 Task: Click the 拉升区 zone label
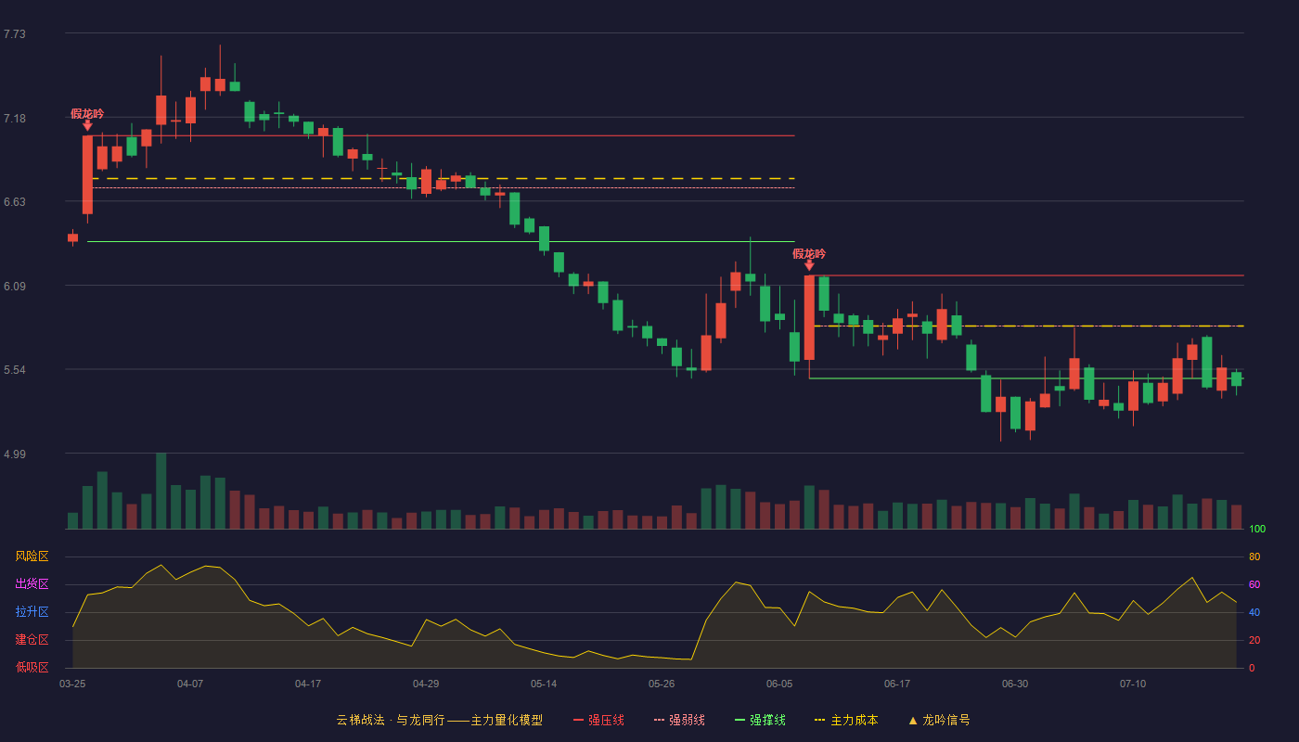[x=32, y=612]
